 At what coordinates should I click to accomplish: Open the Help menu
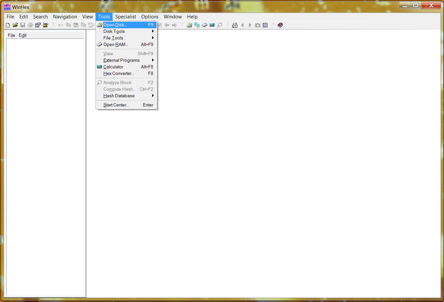pyautogui.click(x=192, y=17)
